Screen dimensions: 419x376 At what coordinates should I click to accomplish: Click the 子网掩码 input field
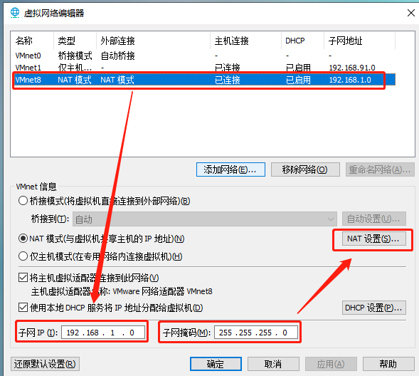pos(256,333)
